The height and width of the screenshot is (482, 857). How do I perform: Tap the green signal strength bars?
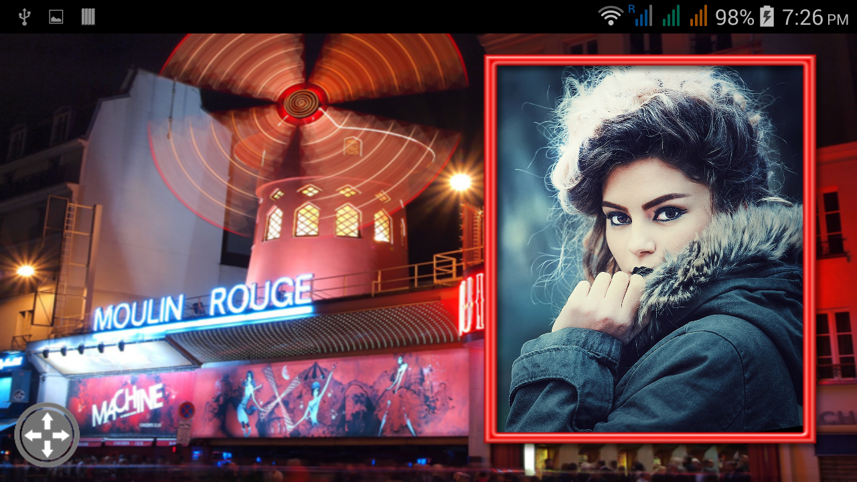coord(672,16)
